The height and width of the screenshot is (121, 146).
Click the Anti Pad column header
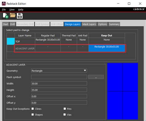click(83, 36)
